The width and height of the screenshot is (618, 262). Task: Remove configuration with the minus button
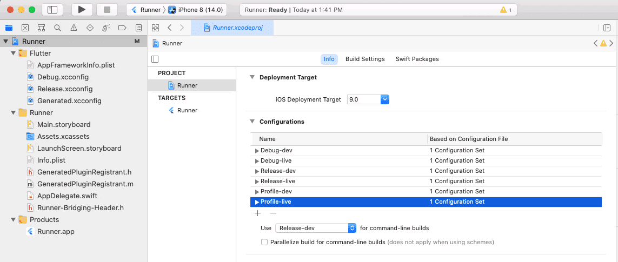pos(273,213)
